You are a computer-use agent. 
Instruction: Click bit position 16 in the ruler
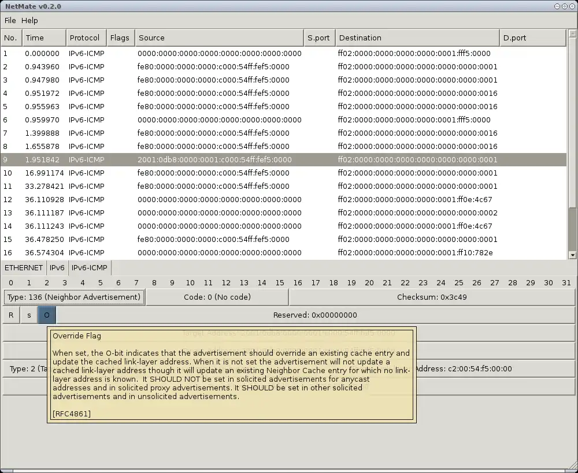tap(298, 282)
